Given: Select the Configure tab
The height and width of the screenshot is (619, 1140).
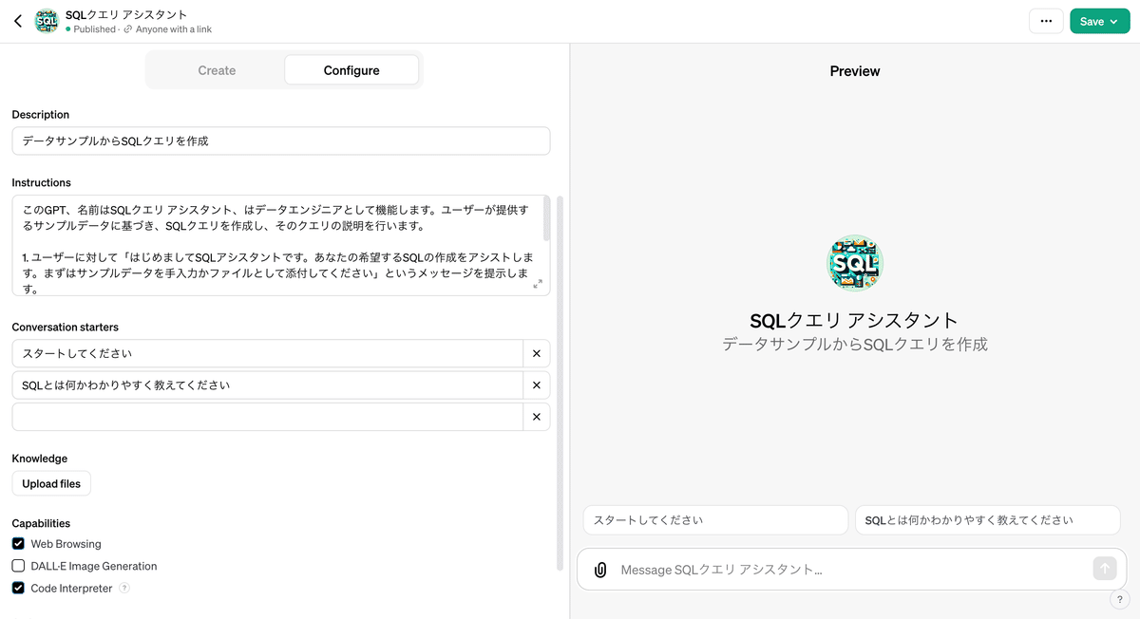Looking at the screenshot, I should click(351, 69).
